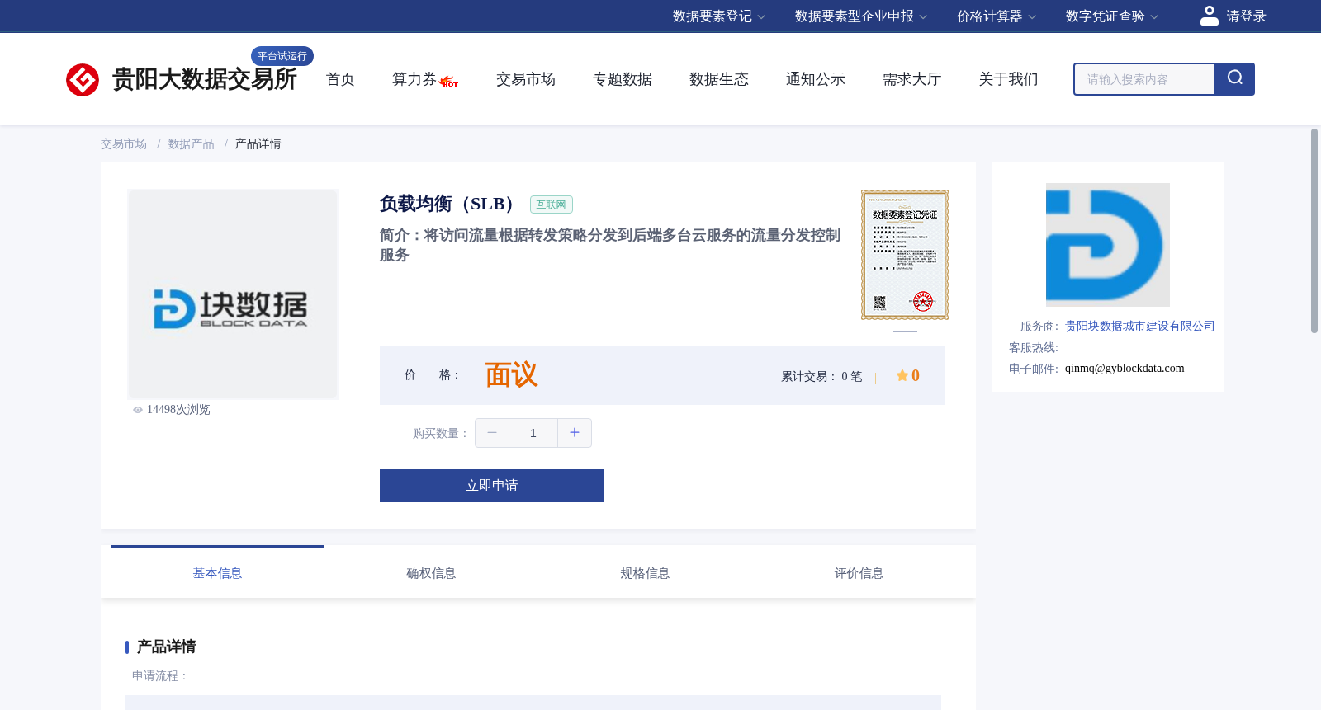Open 关于我们 navigation item

tap(1009, 79)
